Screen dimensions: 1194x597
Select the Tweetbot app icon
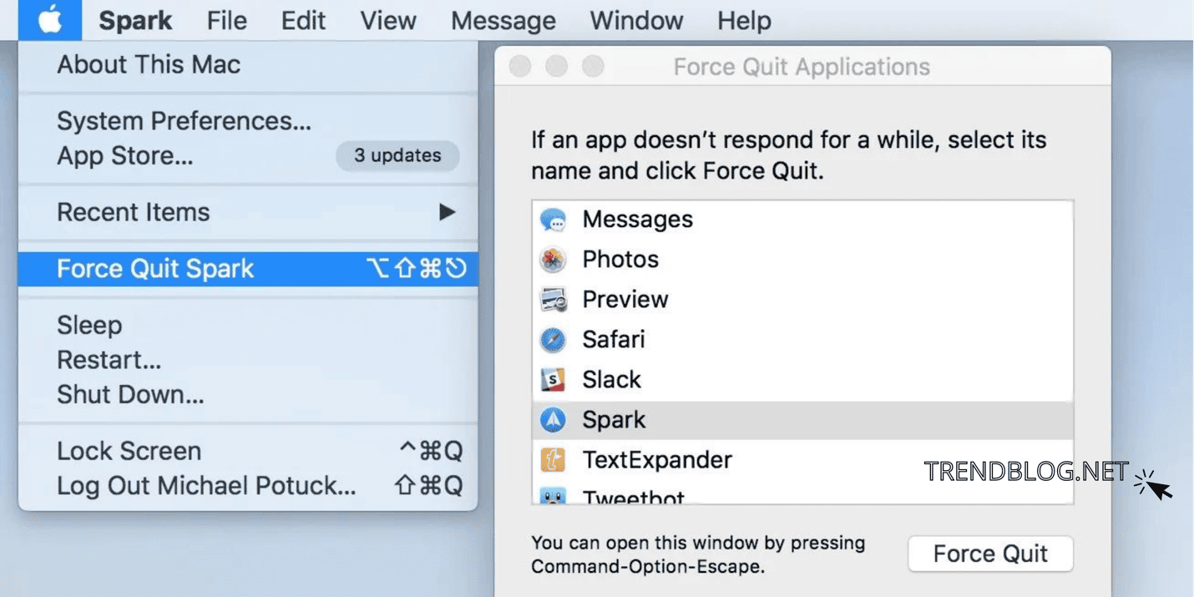point(553,496)
